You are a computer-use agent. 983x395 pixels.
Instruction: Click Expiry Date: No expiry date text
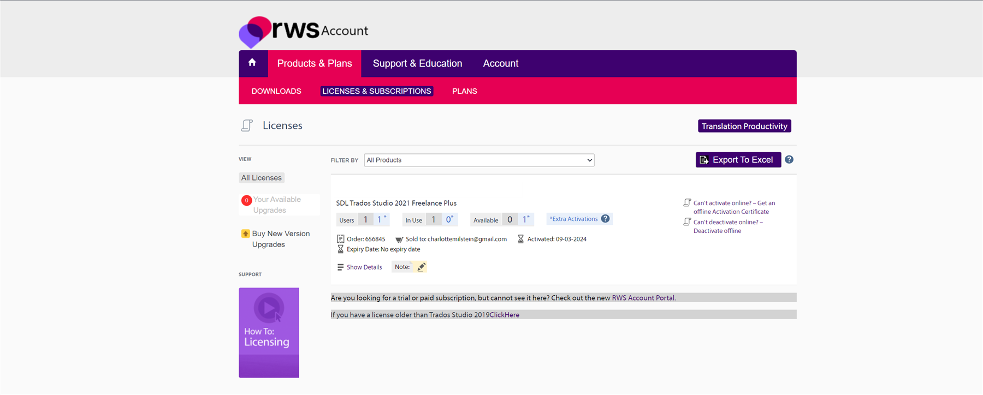383,249
